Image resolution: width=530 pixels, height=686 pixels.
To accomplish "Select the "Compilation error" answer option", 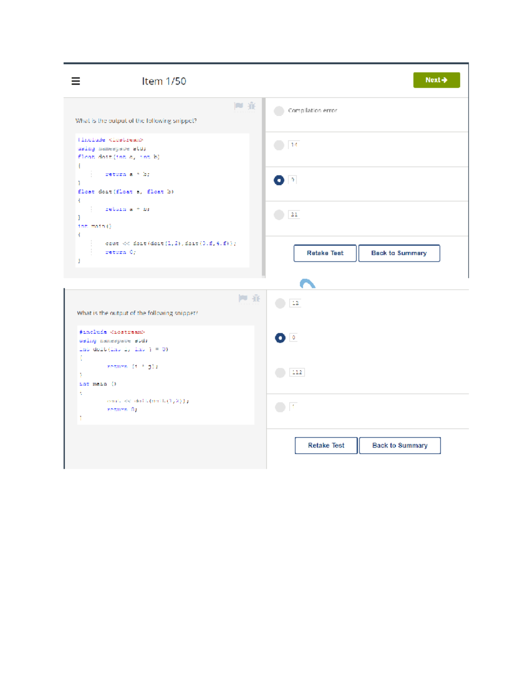I will [x=279, y=111].
